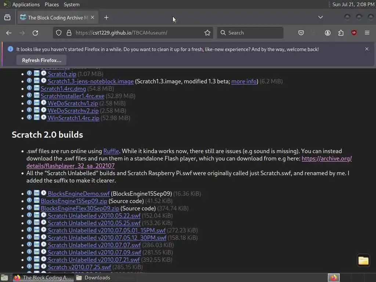Open the Extensions puzzle-piece icon
Screen dimensions: 376x282
point(341,33)
